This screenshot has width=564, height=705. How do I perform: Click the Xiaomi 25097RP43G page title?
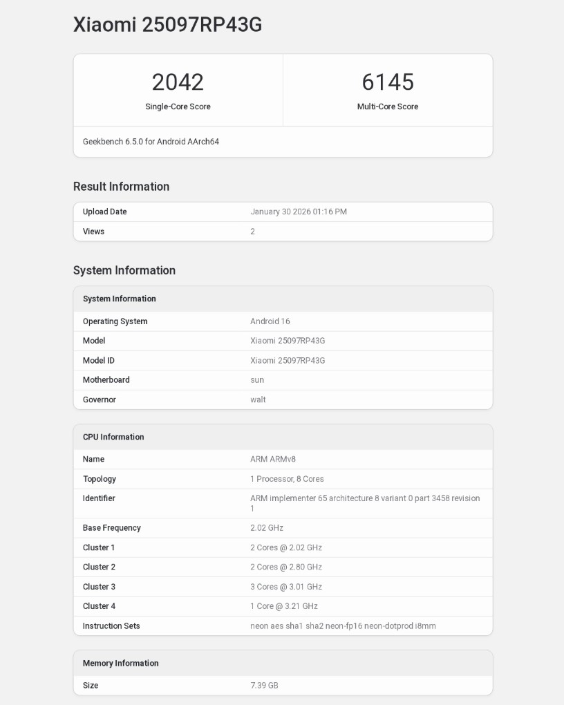168,25
